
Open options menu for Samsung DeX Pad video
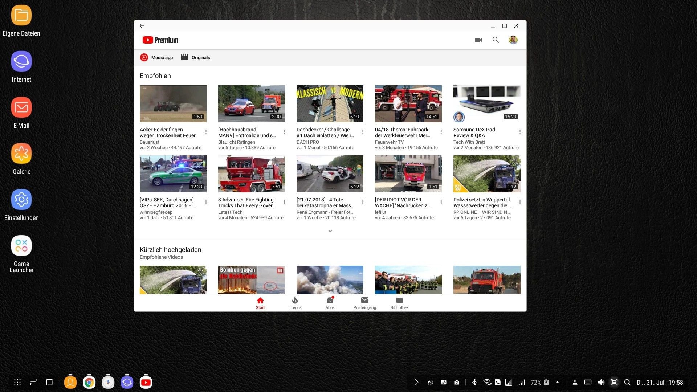point(520,132)
